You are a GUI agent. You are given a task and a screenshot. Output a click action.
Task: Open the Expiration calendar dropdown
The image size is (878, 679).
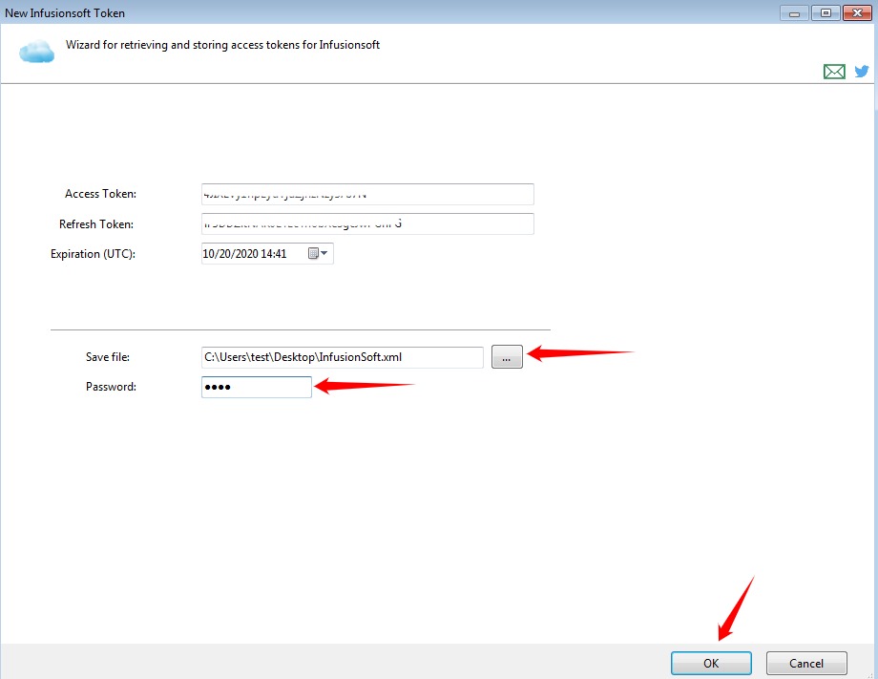(x=318, y=254)
